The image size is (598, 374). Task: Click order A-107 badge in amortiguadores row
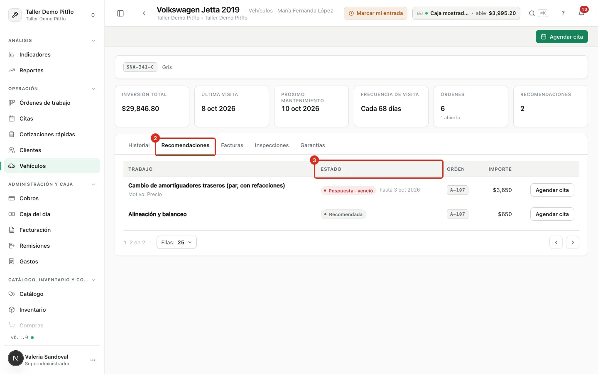point(457,190)
